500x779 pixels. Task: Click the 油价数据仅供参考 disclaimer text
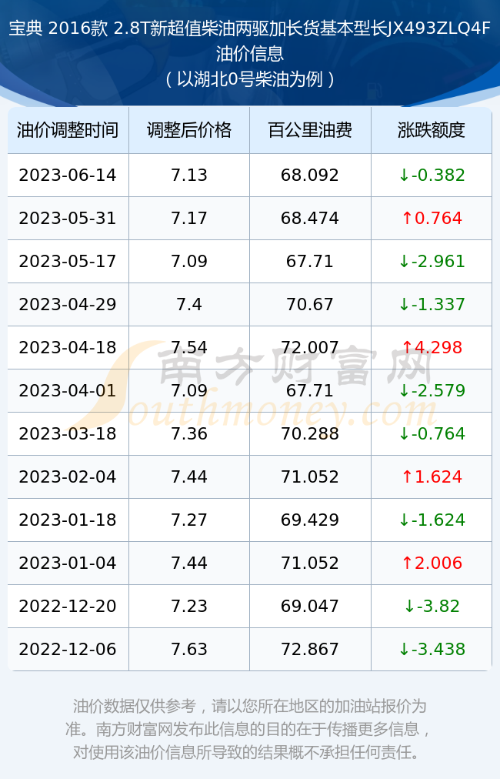(250, 729)
